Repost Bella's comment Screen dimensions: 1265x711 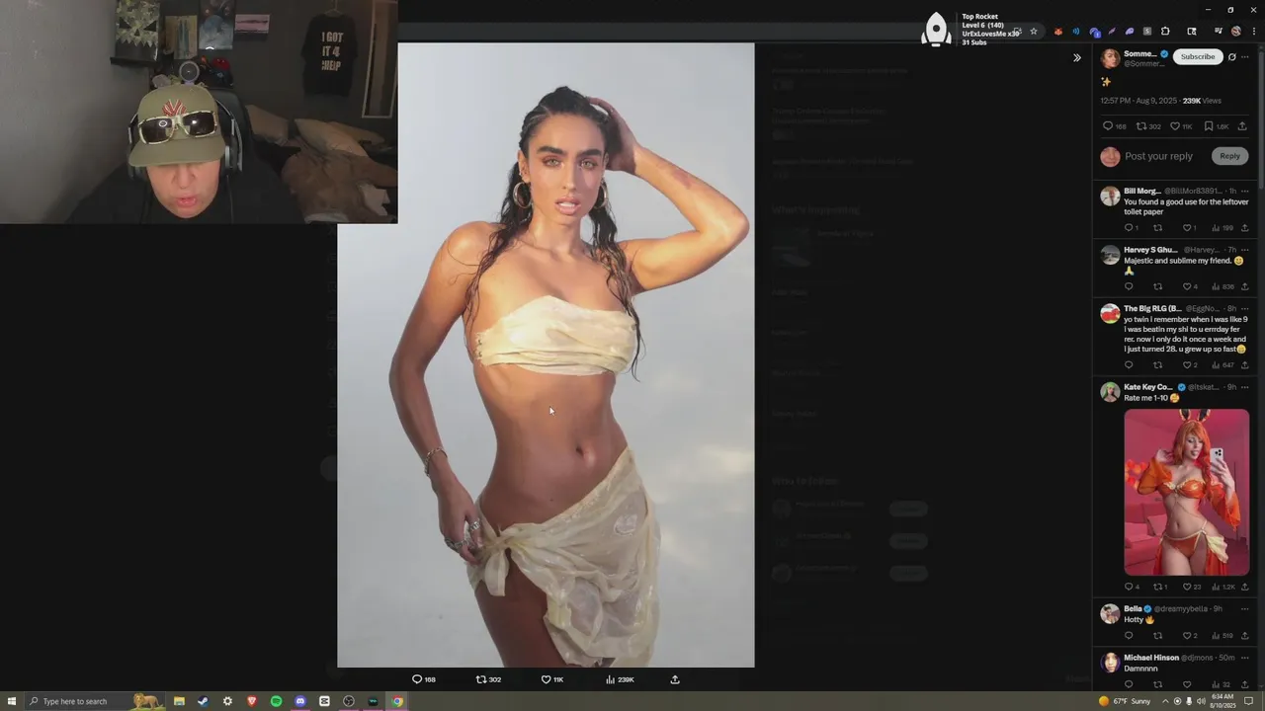(x=1157, y=636)
